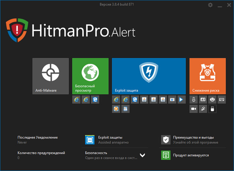Toggle the padlock icon under Снижение риска
234x171 pixels.
point(194,100)
